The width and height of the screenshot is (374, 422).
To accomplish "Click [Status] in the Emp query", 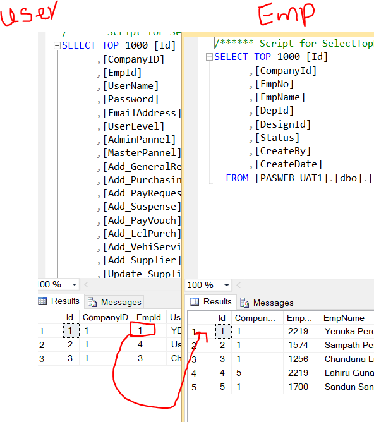I will coord(277,138).
